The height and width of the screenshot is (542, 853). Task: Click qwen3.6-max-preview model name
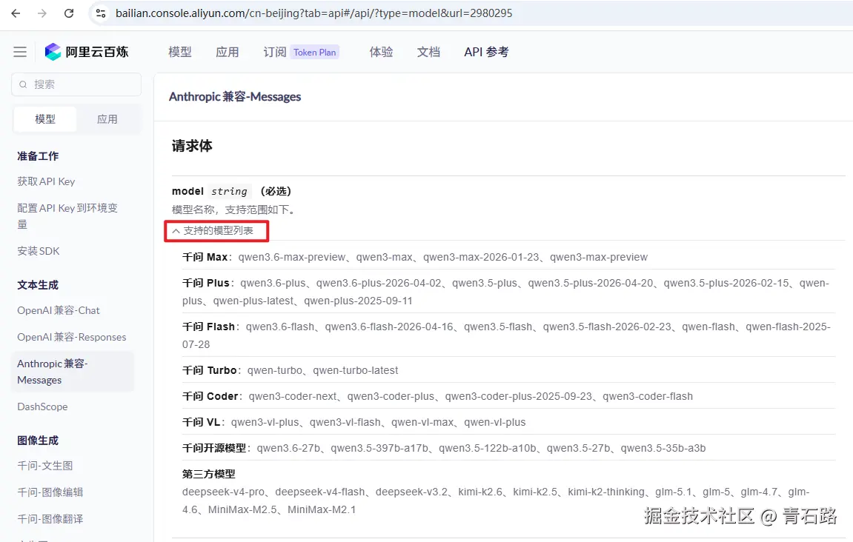tap(291, 257)
